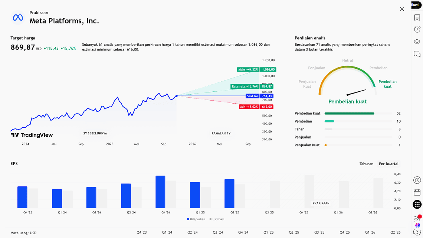Click the TradingView logo link
The height and width of the screenshot is (238, 423).
[32, 135]
